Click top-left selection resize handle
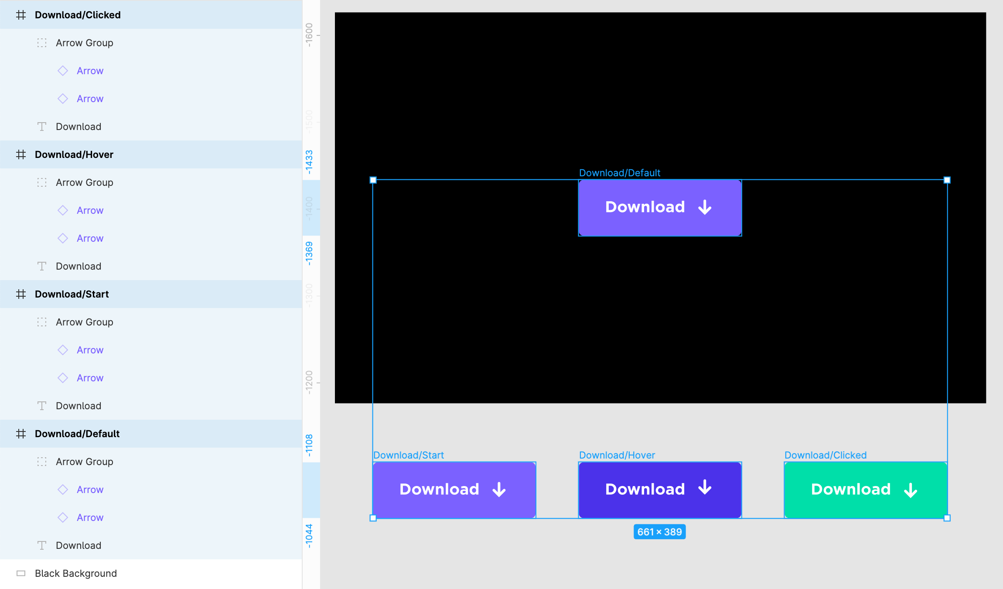The image size is (1003, 589). (x=373, y=180)
